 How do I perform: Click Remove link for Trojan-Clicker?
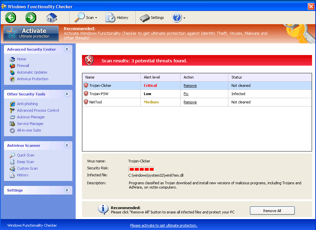pyautogui.click(x=190, y=86)
